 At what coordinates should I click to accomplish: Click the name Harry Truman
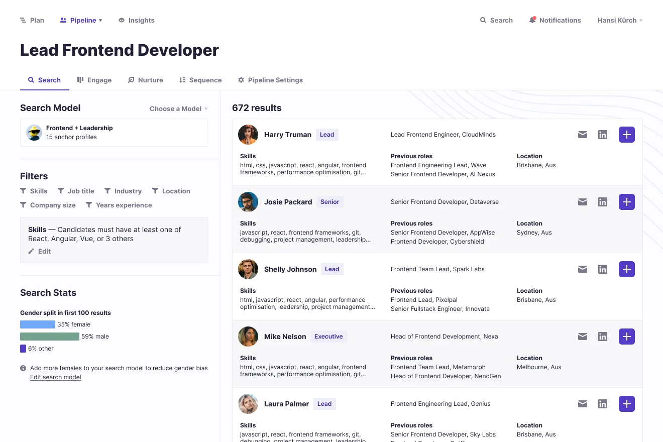pyautogui.click(x=288, y=135)
